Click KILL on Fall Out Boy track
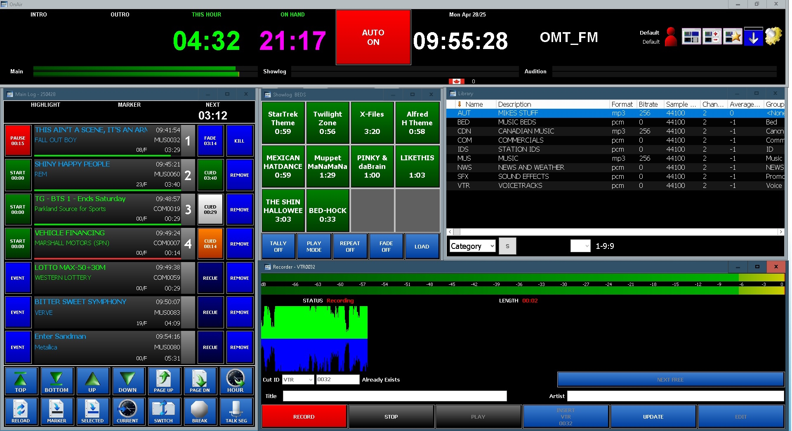The width and height of the screenshot is (792, 431). point(239,141)
